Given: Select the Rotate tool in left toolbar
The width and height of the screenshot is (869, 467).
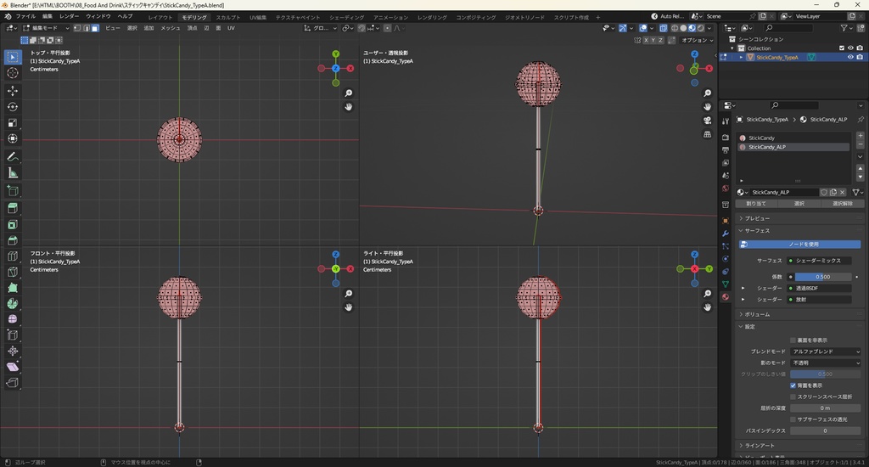Looking at the screenshot, I should [x=13, y=107].
